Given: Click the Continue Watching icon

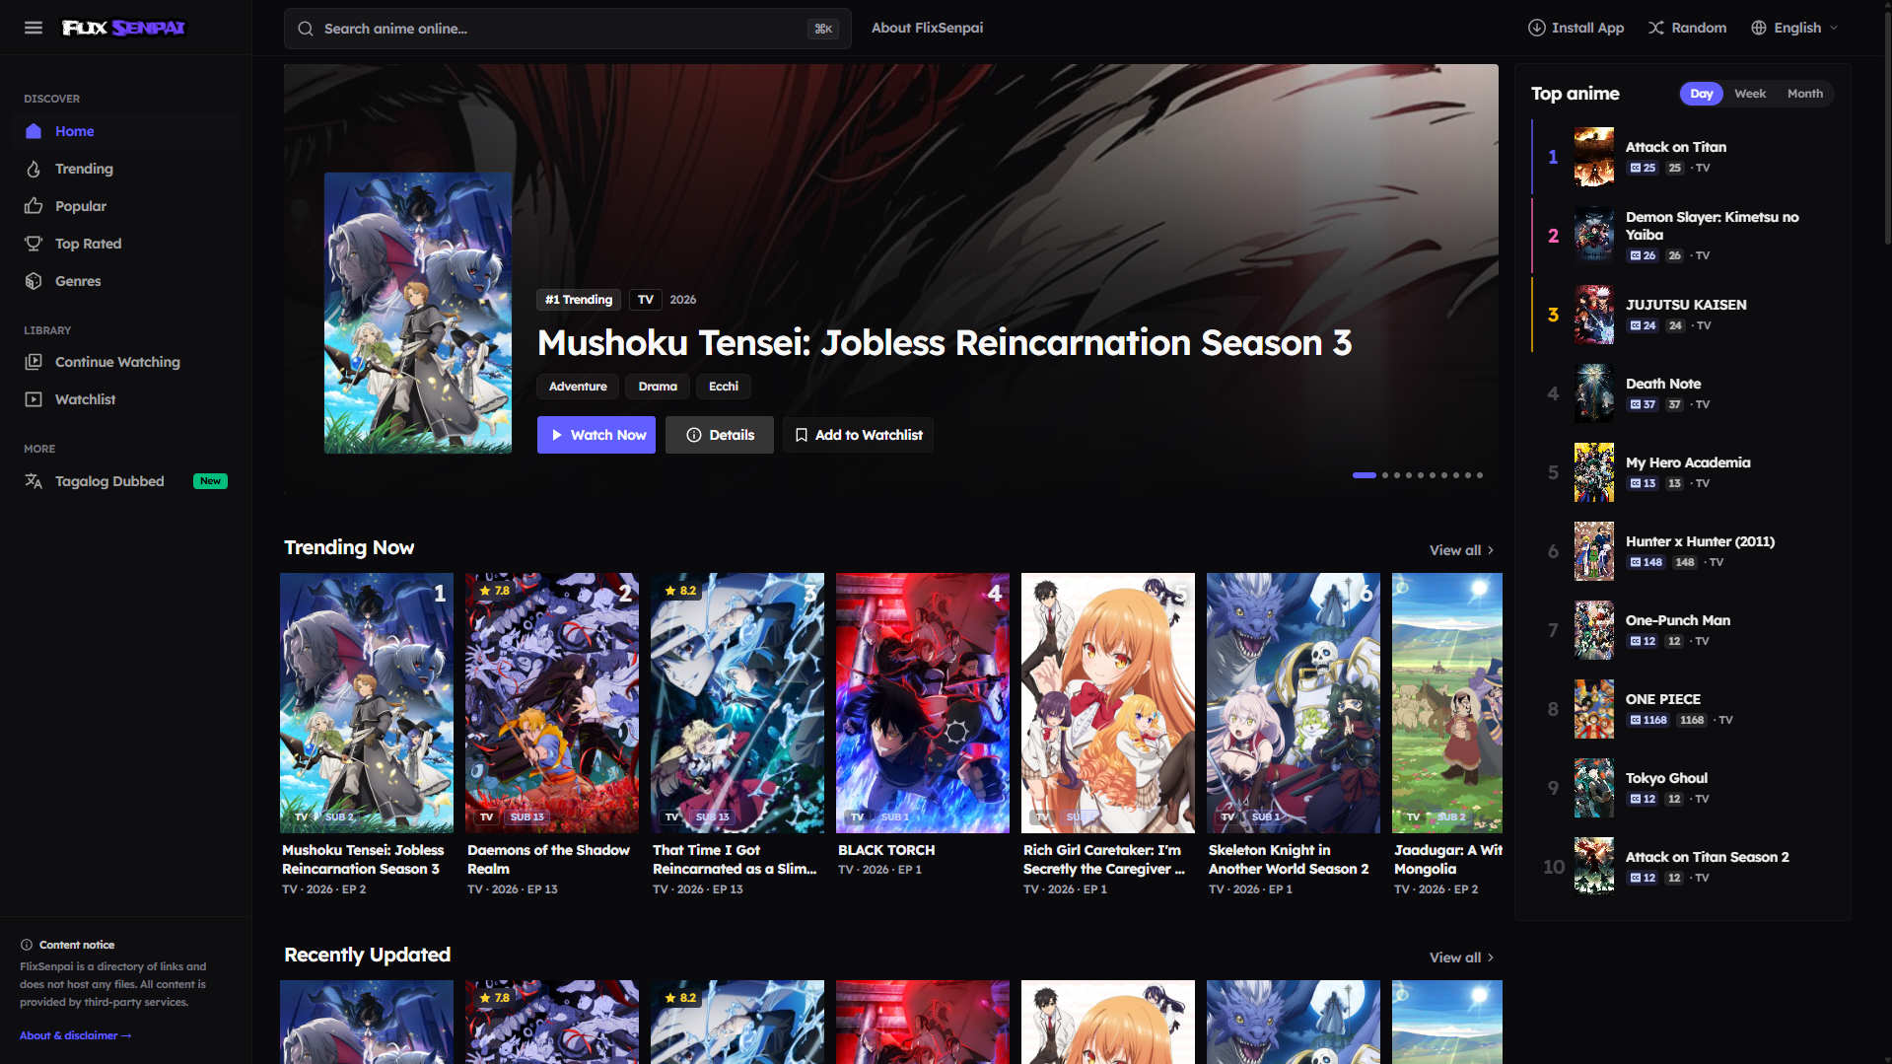Looking at the screenshot, I should (x=34, y=362).
